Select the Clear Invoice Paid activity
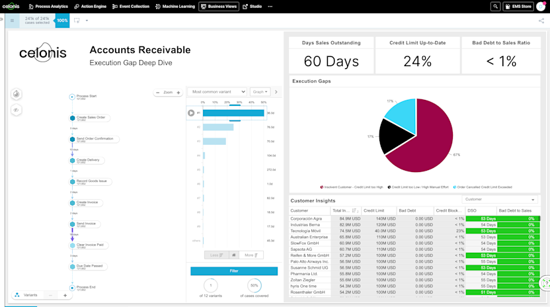Screen dimensions: 550x307 (x=89, y=245)
